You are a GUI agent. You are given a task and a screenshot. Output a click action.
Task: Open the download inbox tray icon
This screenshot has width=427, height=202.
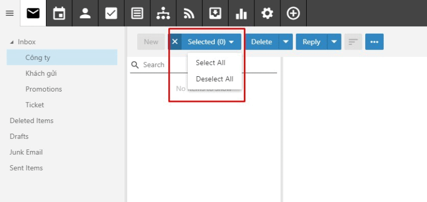pos(215,13)
